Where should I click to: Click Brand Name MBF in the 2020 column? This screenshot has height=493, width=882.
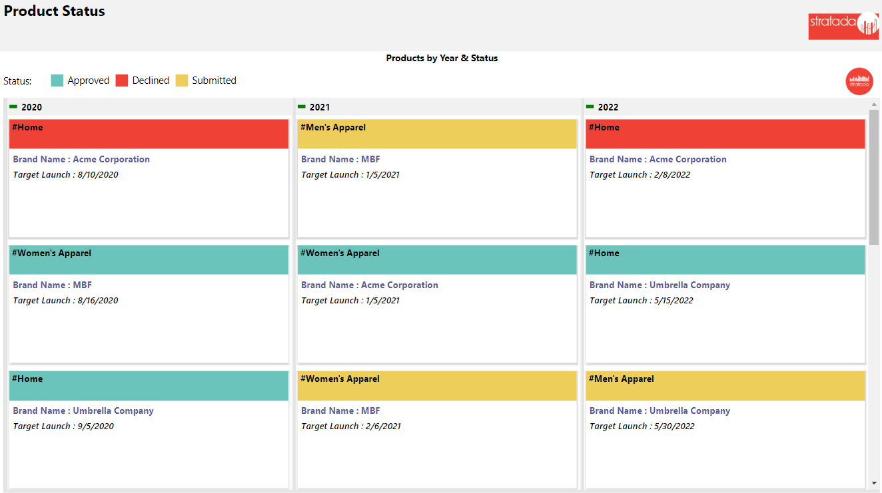coord(53,285)
